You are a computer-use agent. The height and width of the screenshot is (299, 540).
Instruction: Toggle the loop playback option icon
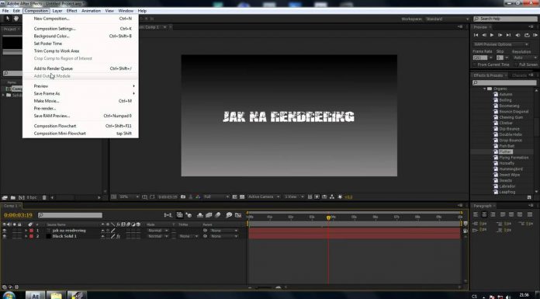point(527,35)
